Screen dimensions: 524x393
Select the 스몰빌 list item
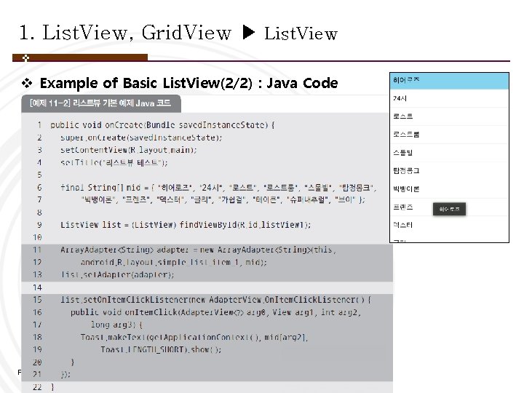pyautogui.click(x=449, y=153)
